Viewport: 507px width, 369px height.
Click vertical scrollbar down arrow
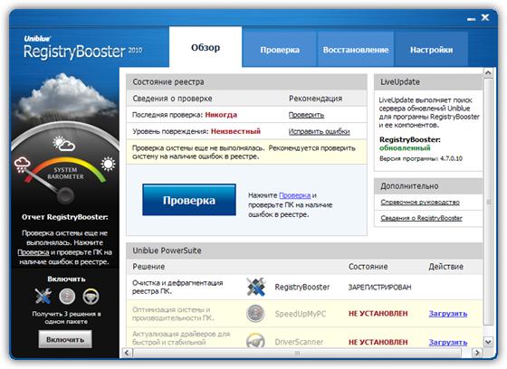point(488,341)
